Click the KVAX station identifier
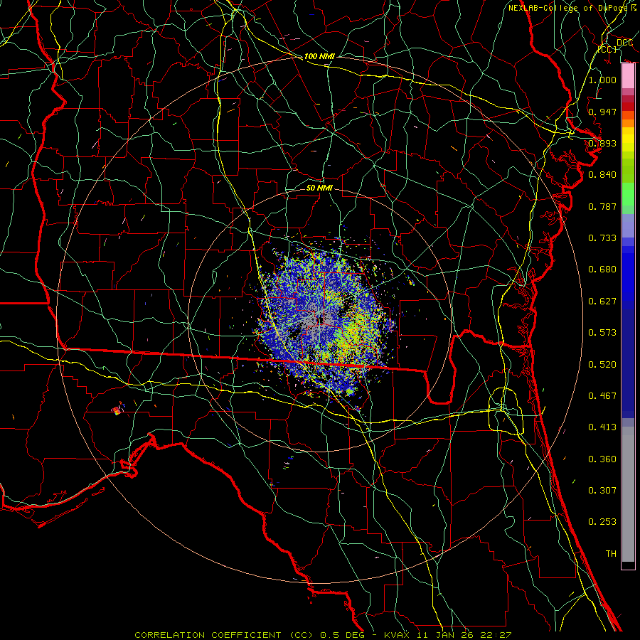 [x=397, y=635]
